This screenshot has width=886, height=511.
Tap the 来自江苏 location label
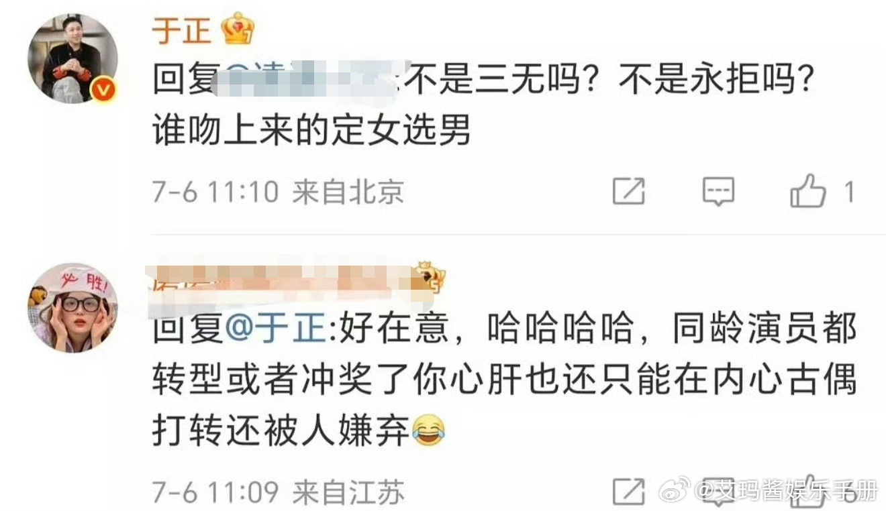pyautogui.click(x=348, y=493)
